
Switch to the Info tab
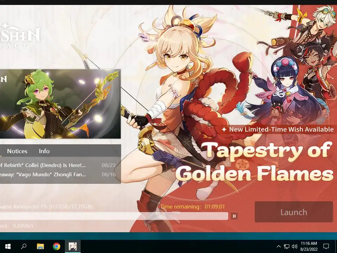click(44, 151)
